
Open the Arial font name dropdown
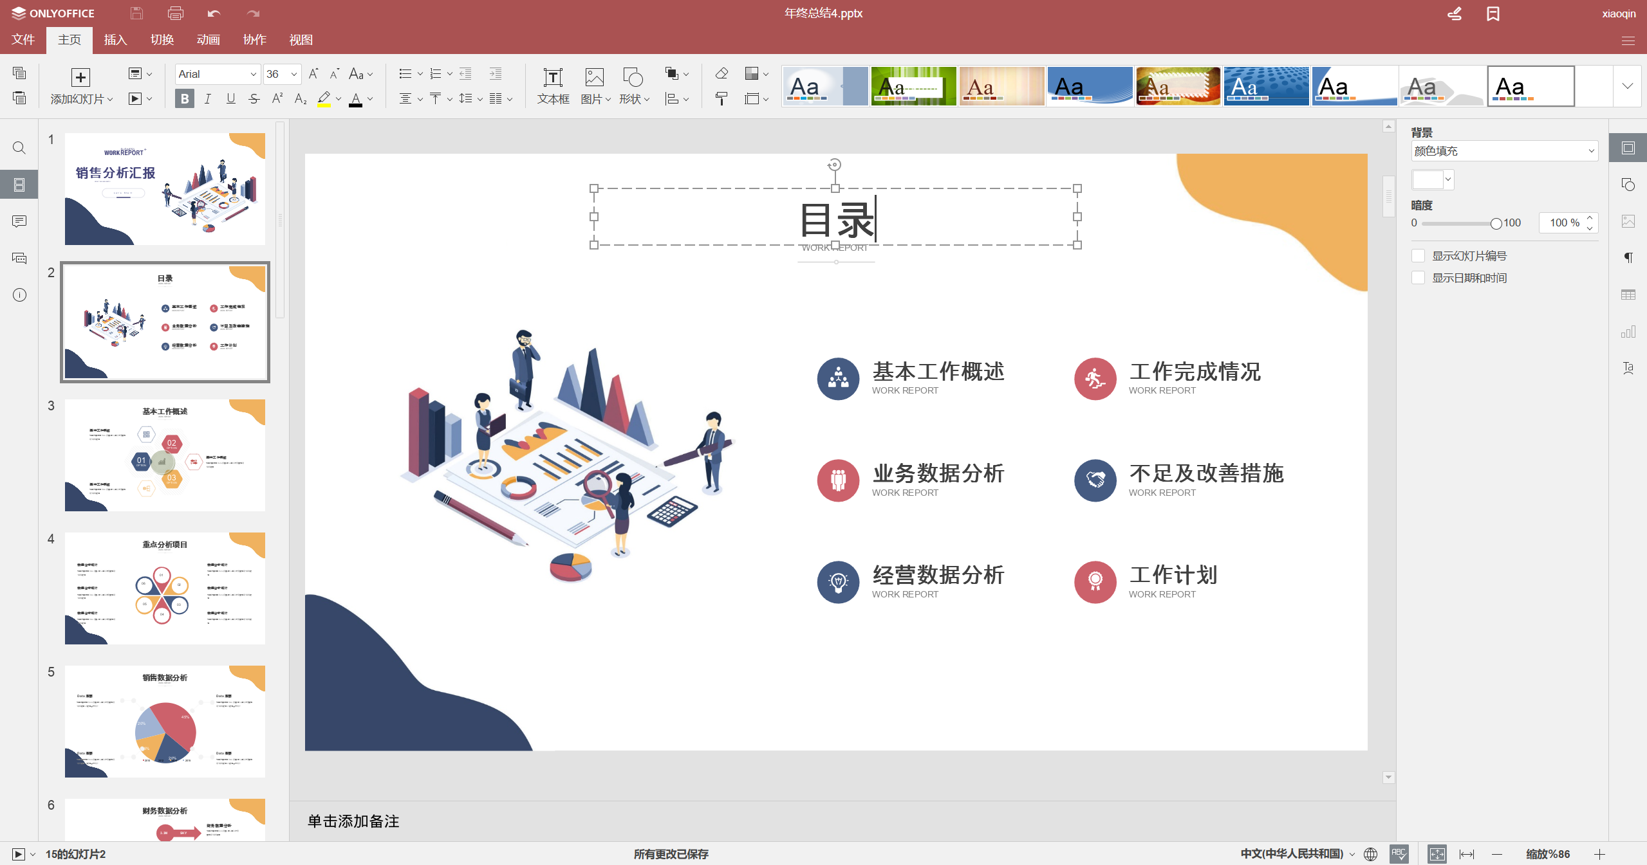pos(253,74)
